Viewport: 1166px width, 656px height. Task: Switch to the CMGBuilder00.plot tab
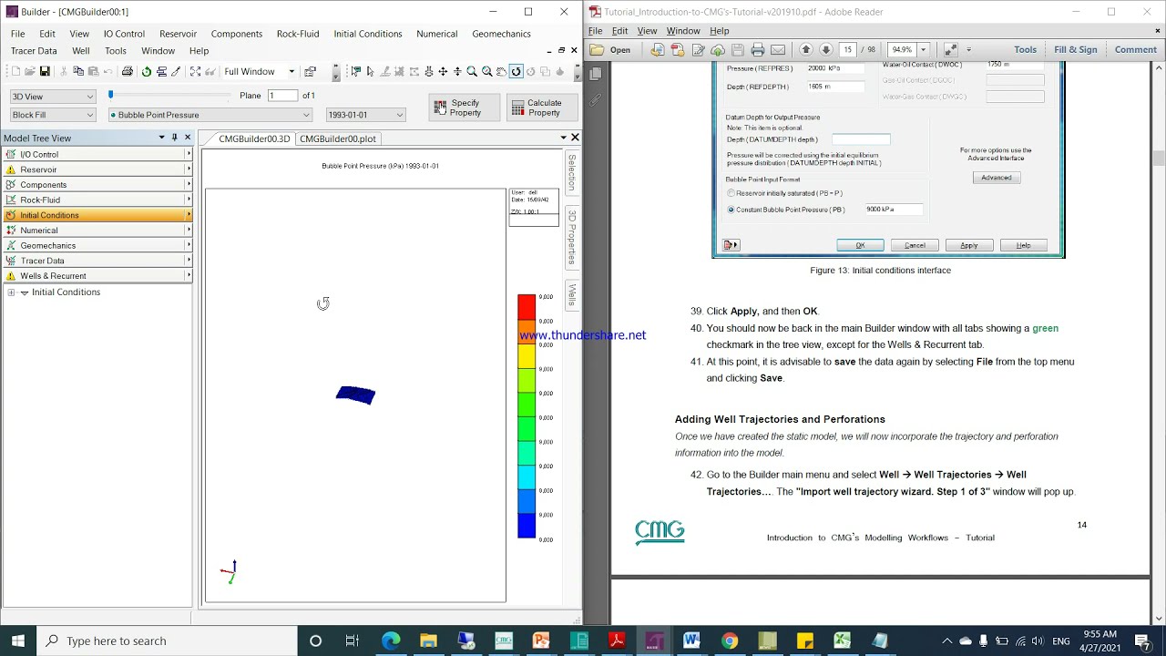click(337, 138)
